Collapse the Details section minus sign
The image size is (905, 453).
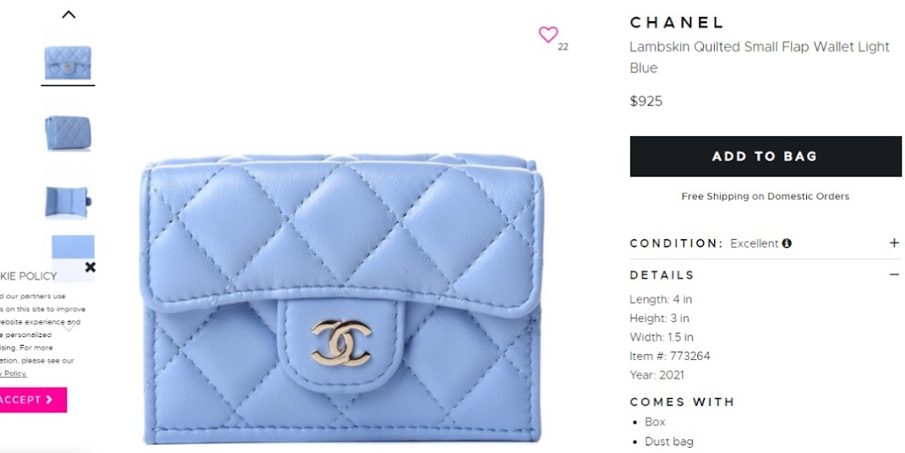pos(893,275)
